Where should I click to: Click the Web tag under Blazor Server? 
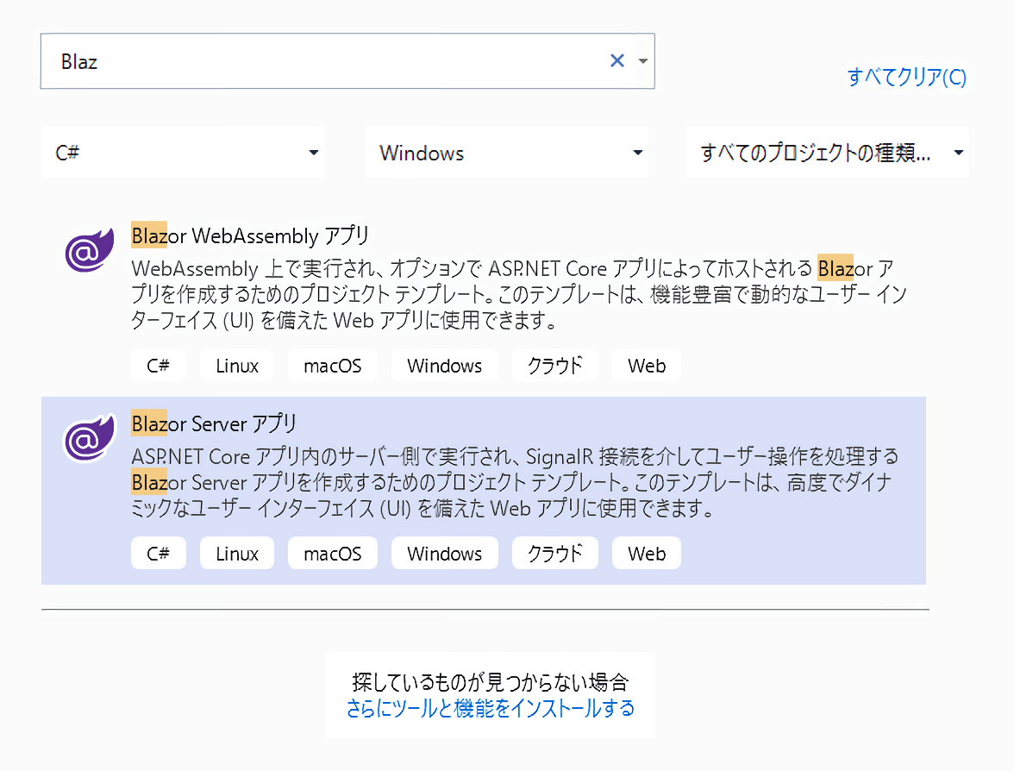coord(647,554)
